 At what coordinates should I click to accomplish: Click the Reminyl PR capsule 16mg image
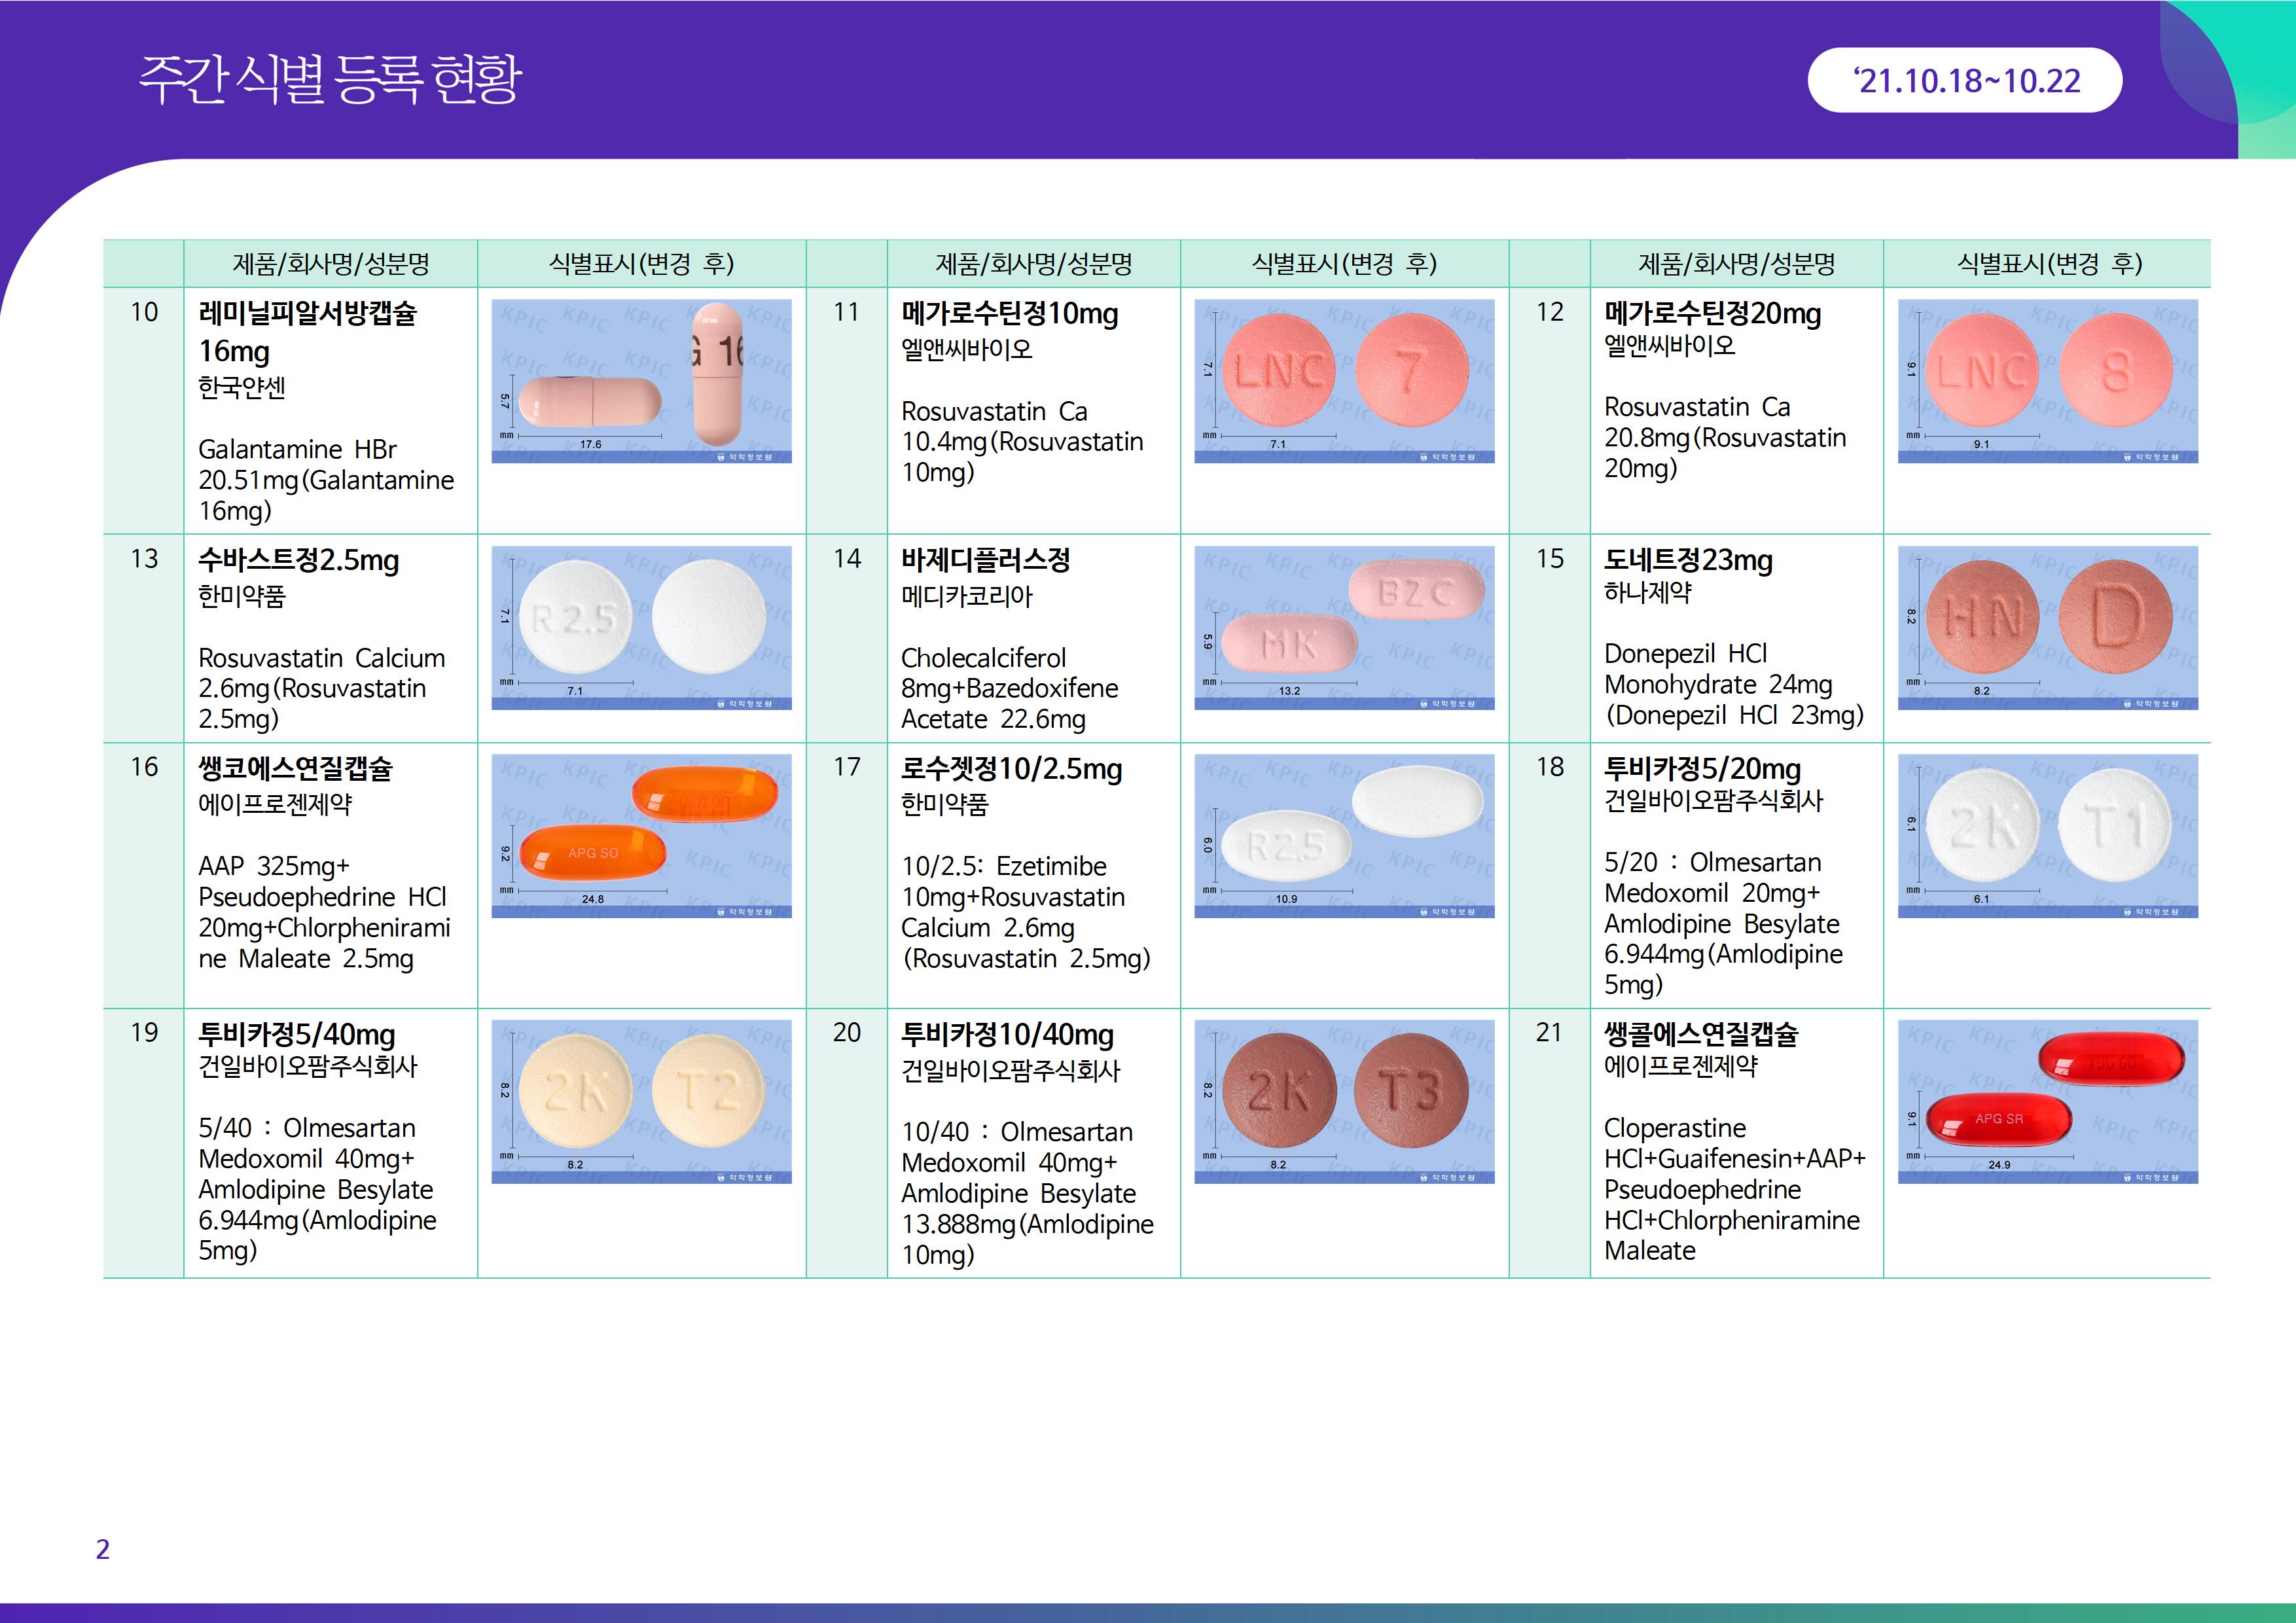[x=641, y=381]
